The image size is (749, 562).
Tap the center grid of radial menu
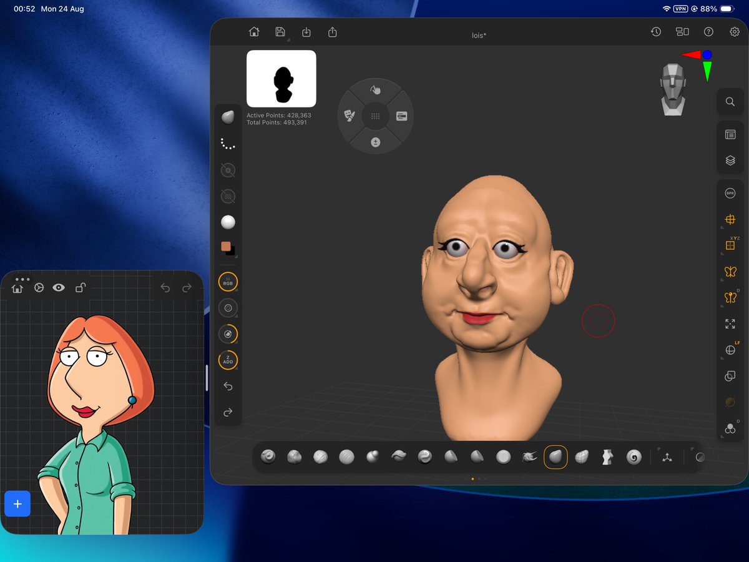pyautogui.click(x=375, y=116)
